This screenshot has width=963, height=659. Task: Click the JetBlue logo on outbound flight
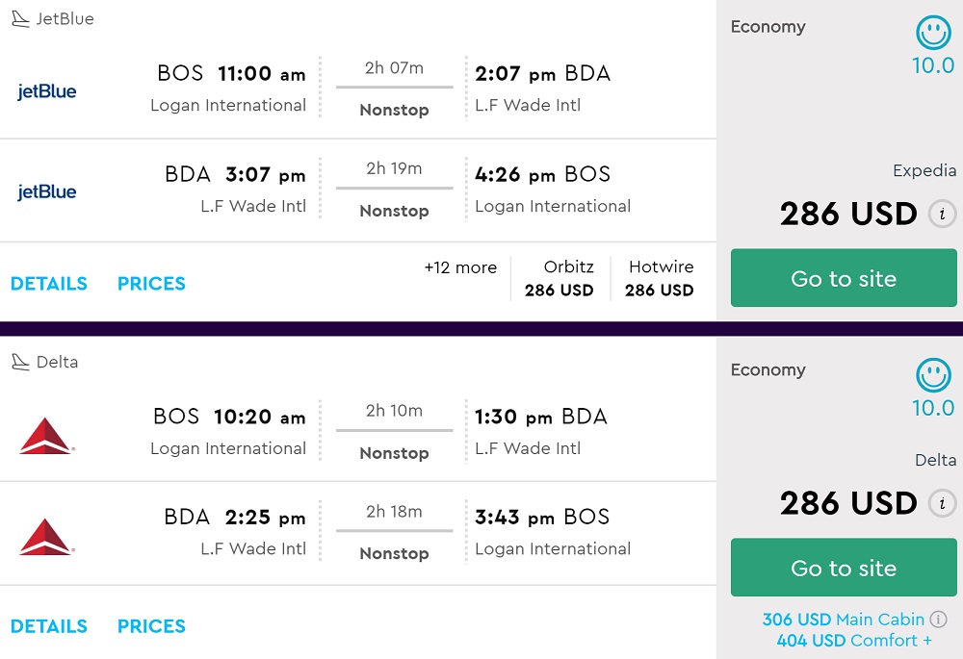tap(46, 91)
